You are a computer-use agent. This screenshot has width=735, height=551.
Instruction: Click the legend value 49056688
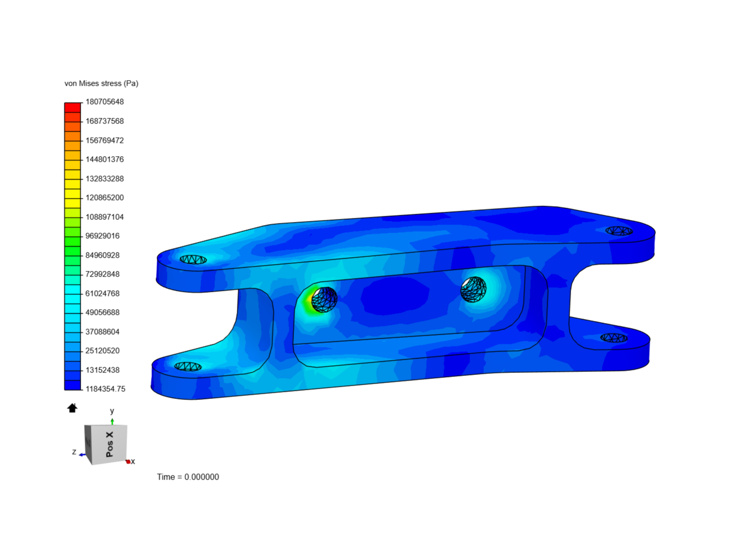pyautogui.click(x=103, y=312)
